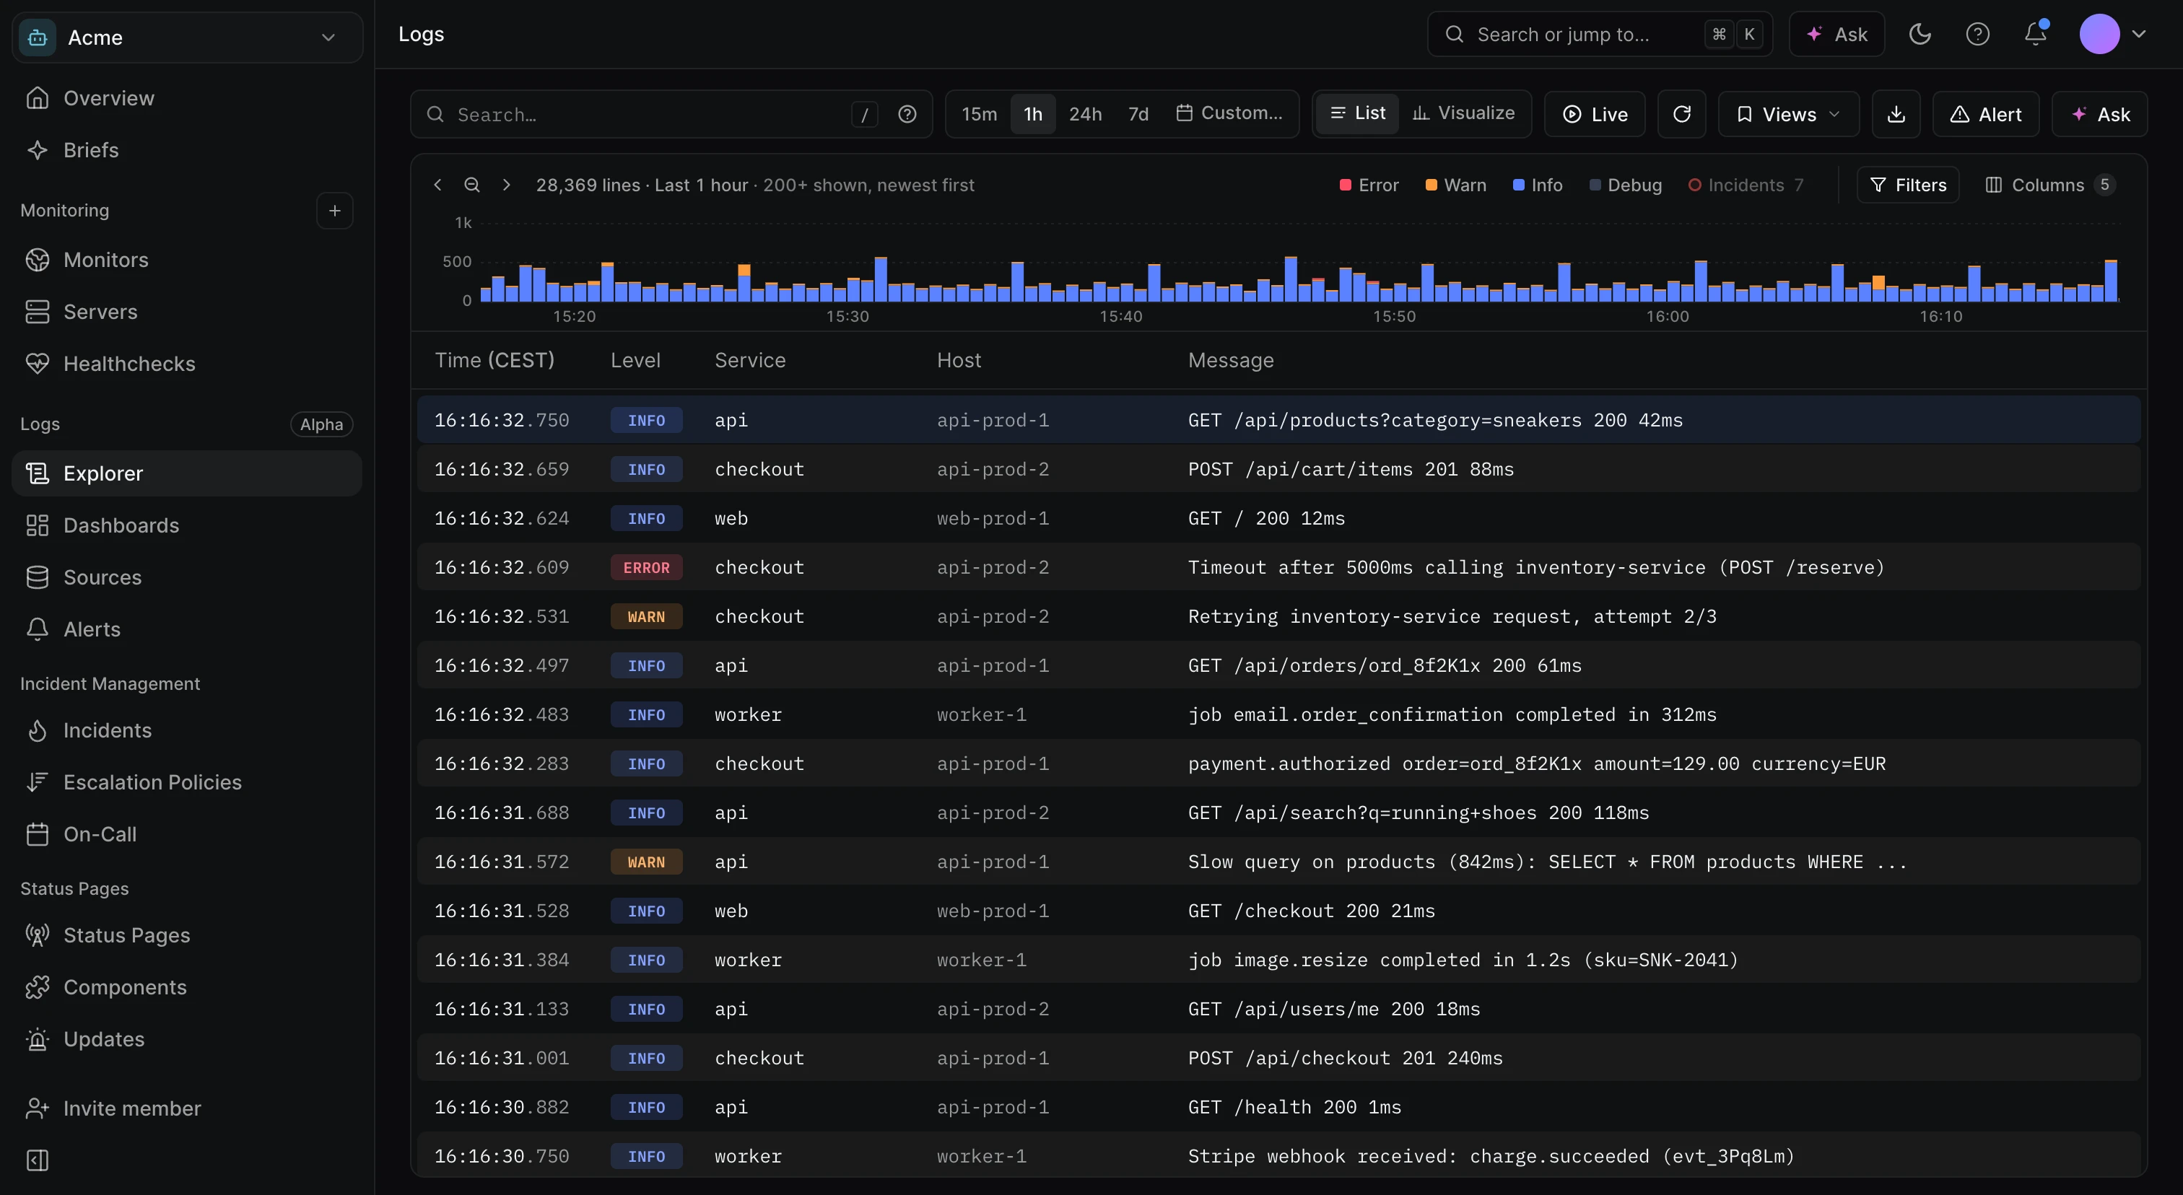
Task: Toggle Incidents overlay on histogram
Action: click(1745, 185)
